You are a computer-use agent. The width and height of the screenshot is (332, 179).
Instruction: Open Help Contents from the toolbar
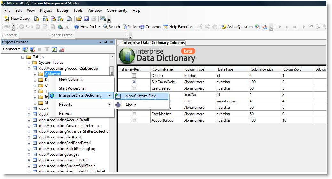click(x=150, y=27)
